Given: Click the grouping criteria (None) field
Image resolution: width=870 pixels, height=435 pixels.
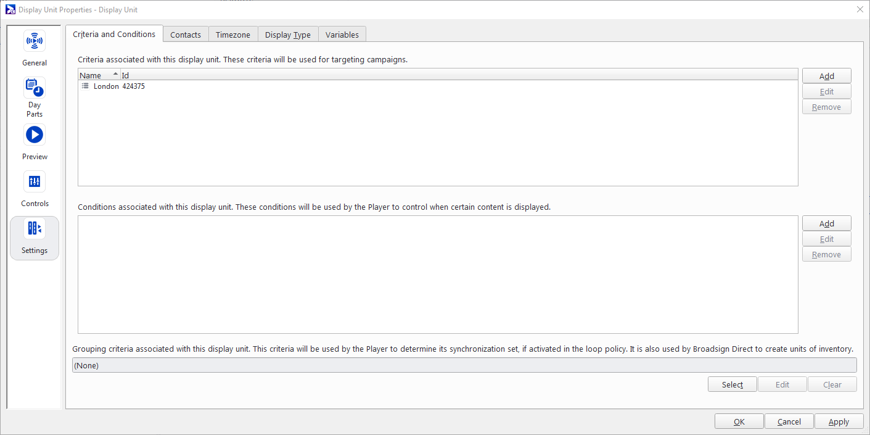Looking at the screenshot, I should tap(464, 365).
